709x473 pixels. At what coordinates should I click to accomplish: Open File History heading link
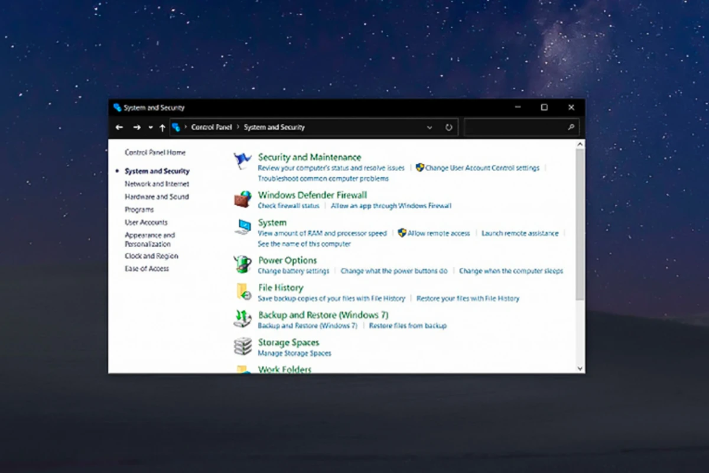[281, 288]
